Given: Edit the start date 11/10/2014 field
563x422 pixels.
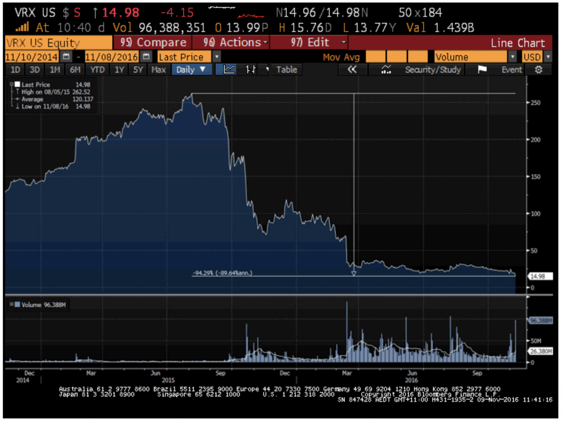Looking at the screenshot, I should 31,57.
